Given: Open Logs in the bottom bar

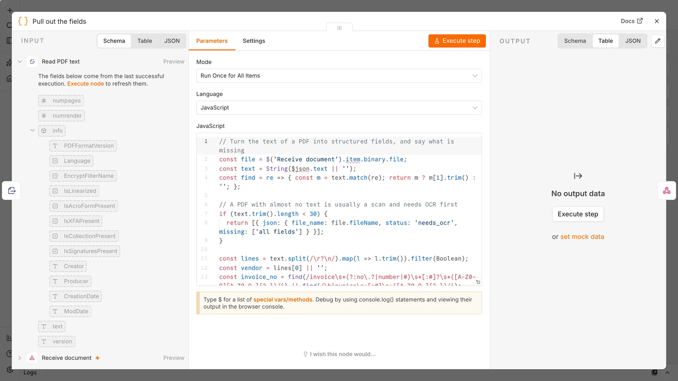Looking at the screenshot, I should tap(30, 372).
